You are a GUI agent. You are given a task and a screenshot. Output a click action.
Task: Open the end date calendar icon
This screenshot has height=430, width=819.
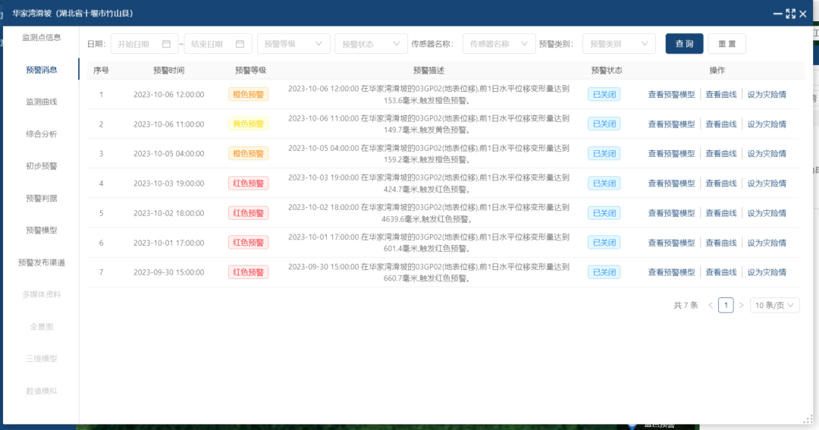(240, 44)
